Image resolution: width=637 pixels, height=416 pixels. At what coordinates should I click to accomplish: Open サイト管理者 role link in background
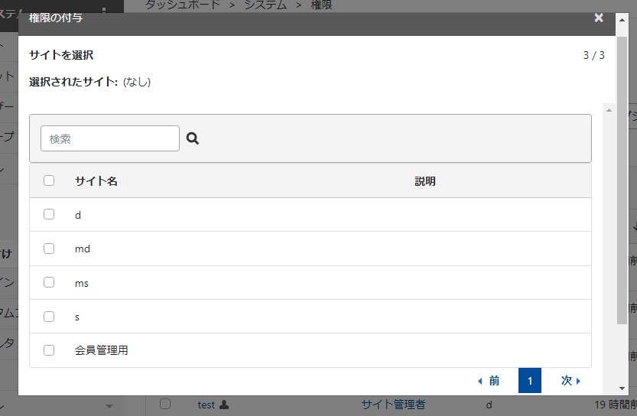tap(393, 405)
